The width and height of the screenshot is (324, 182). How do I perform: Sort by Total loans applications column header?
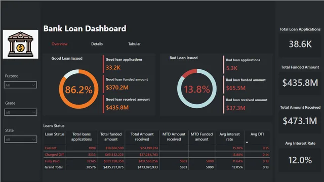tap(82, 136)
